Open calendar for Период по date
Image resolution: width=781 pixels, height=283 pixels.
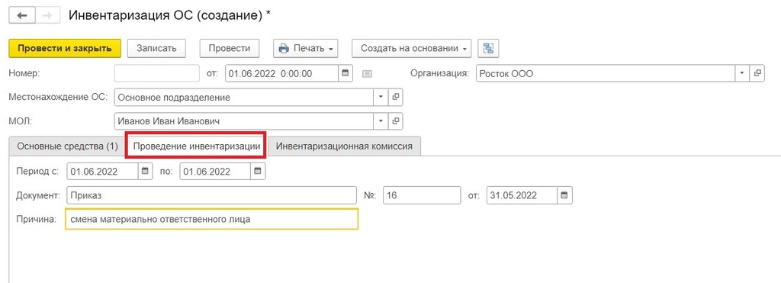click(258, 172)
